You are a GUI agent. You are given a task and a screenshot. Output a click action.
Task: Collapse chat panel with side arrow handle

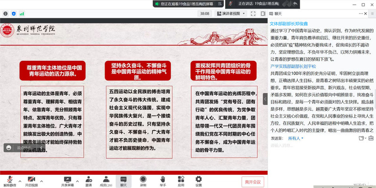click(265, 99)
